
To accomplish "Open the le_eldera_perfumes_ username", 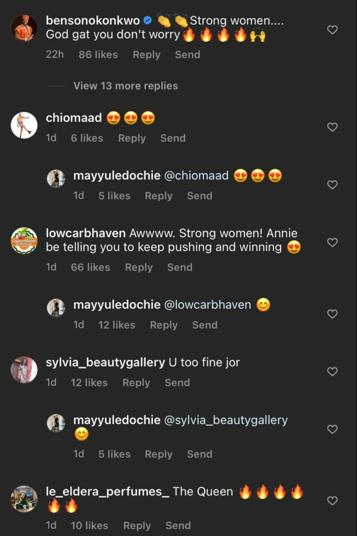I will point(107,492).
